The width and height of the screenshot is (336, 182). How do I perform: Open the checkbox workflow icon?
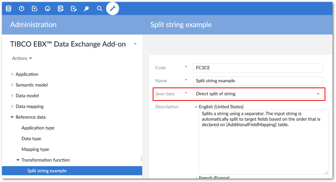(x=35, y=8)
